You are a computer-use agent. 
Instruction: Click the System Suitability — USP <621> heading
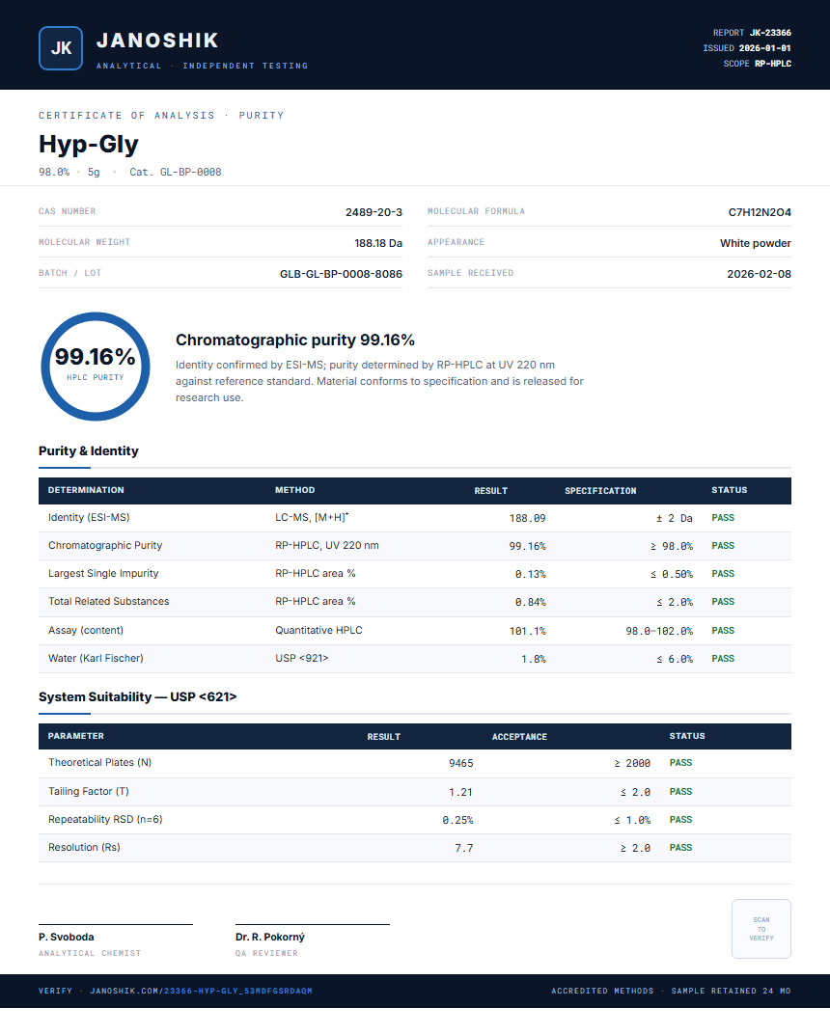tap(137, 697)
